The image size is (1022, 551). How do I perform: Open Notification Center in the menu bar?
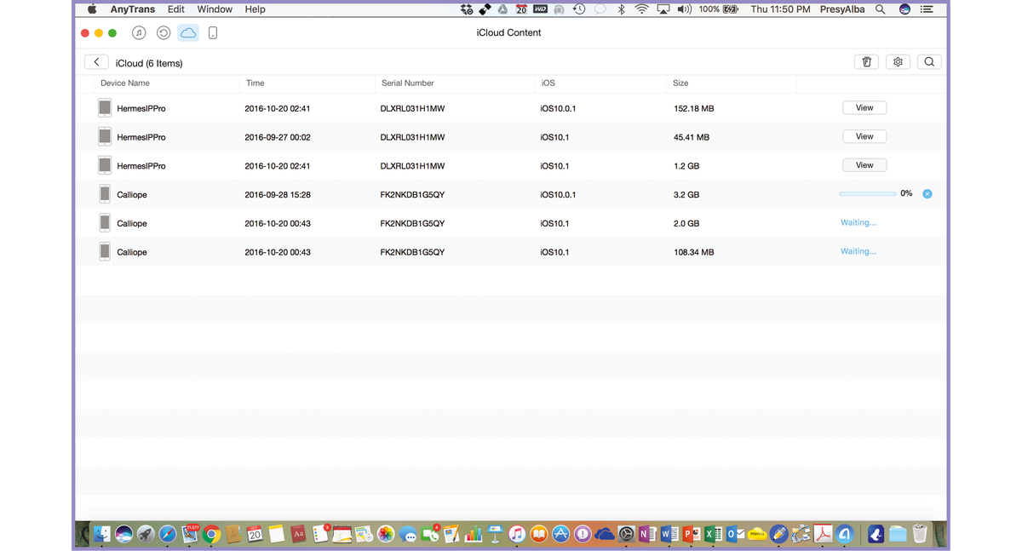pyautogui.click(x=927, y=9)
